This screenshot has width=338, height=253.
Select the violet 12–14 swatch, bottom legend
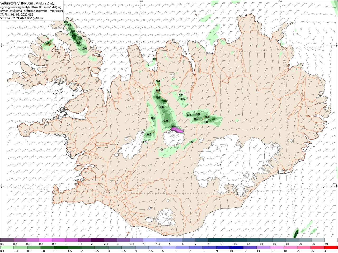pyautogui.click(x=250, y=247)
